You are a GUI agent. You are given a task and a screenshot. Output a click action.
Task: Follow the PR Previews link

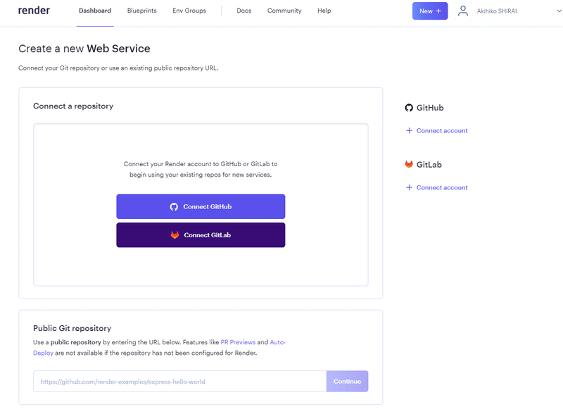[x=237, y=342]
